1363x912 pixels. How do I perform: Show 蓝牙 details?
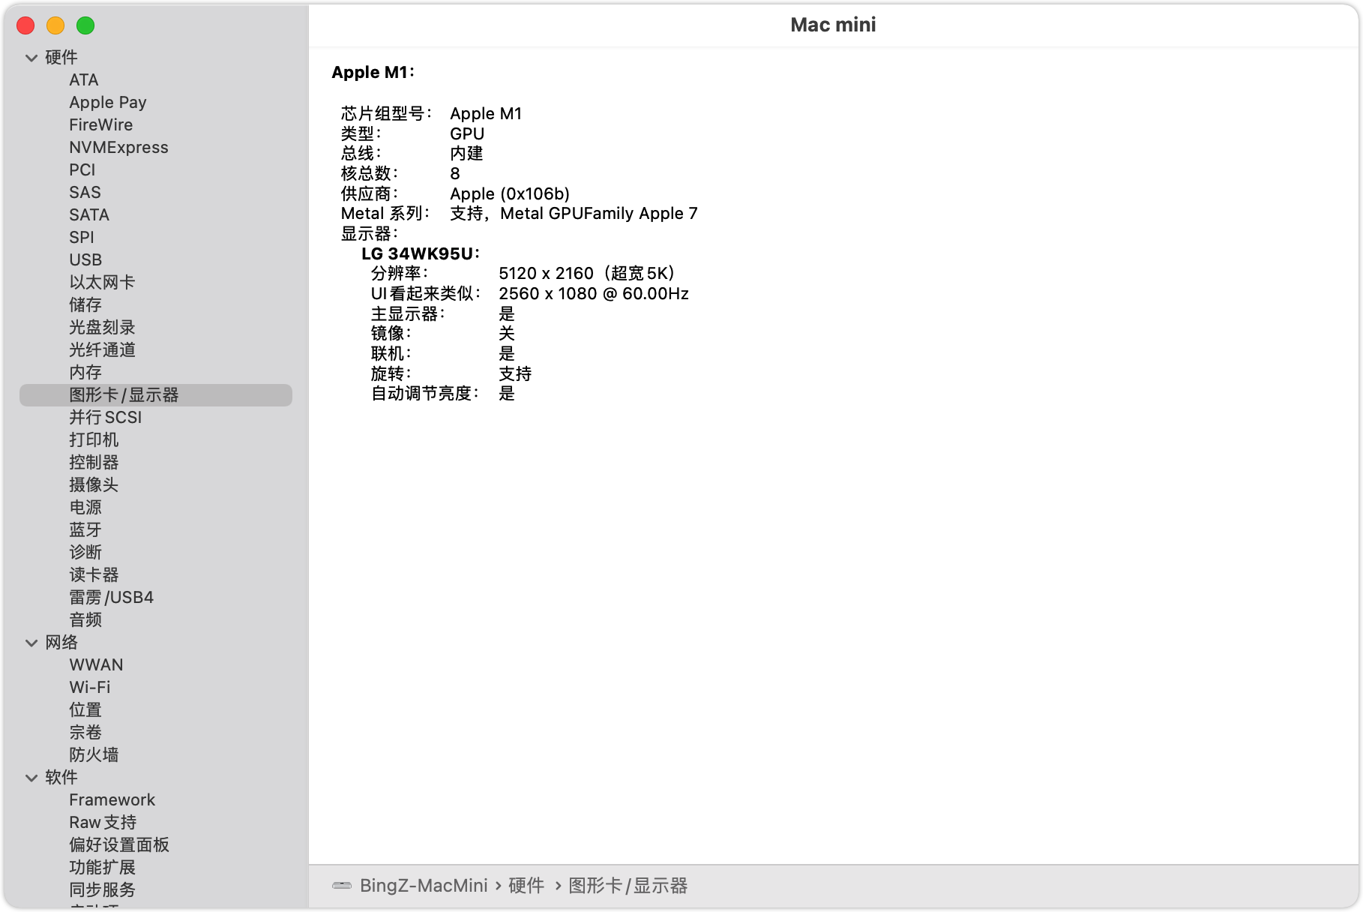(x=85, y=530)
